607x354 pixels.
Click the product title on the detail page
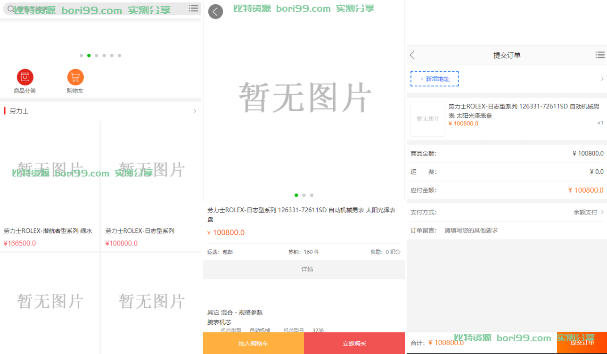301,214
